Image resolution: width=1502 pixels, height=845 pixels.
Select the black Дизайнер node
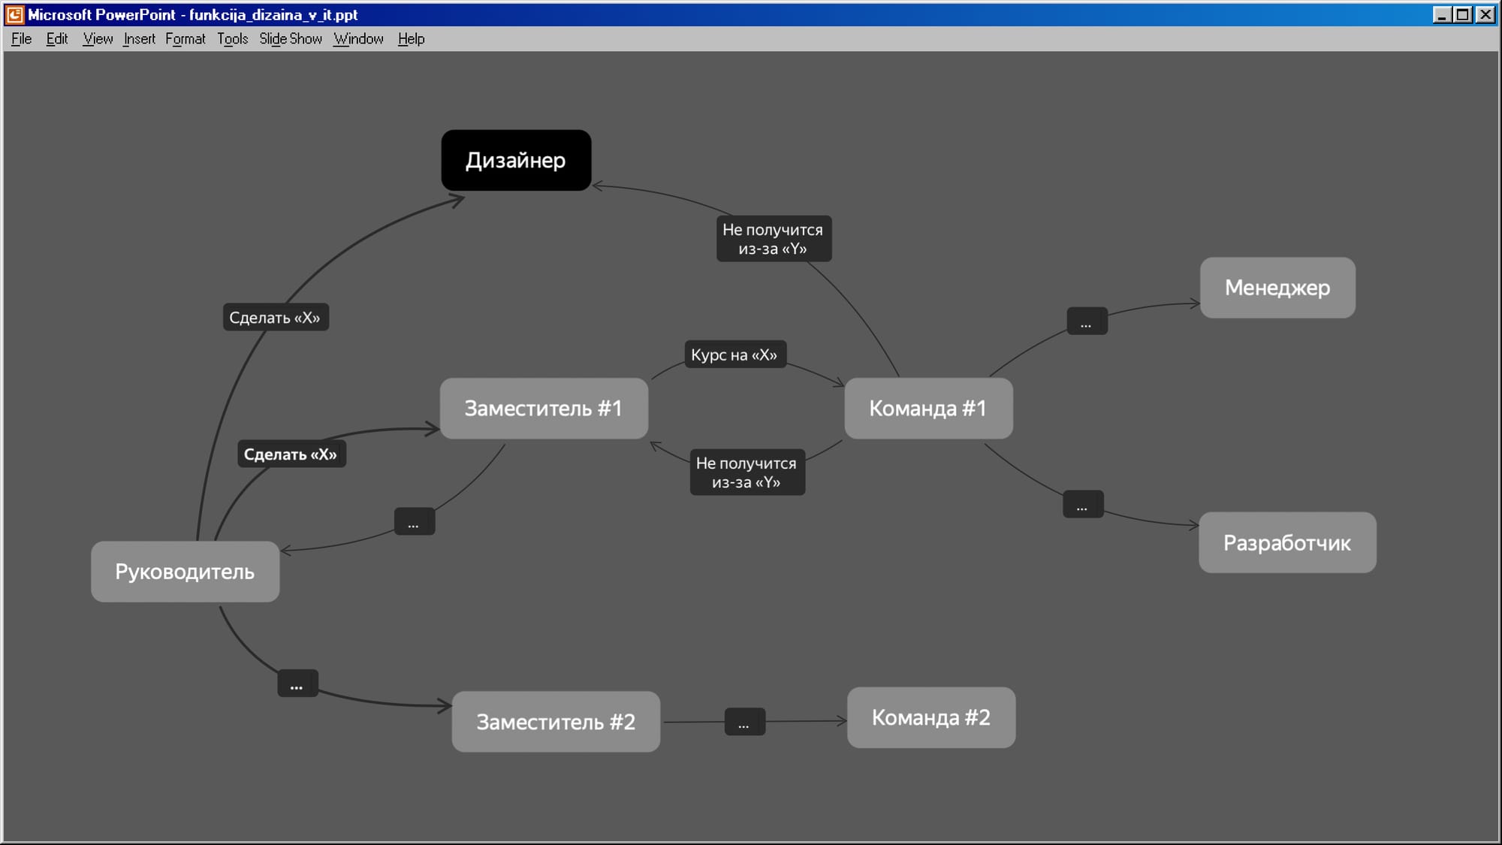[x=516, y=160]
